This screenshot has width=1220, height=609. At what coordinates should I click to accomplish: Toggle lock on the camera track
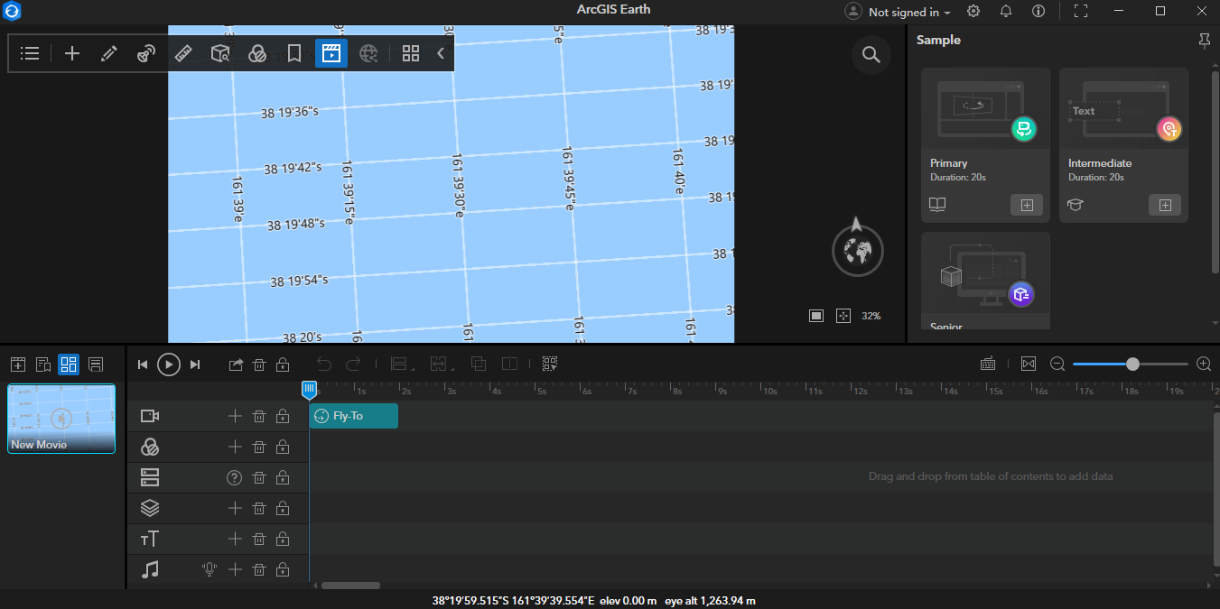[283, 416]
